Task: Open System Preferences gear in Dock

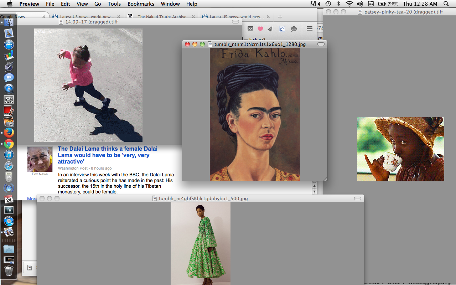Action: (x=9, y=100)
